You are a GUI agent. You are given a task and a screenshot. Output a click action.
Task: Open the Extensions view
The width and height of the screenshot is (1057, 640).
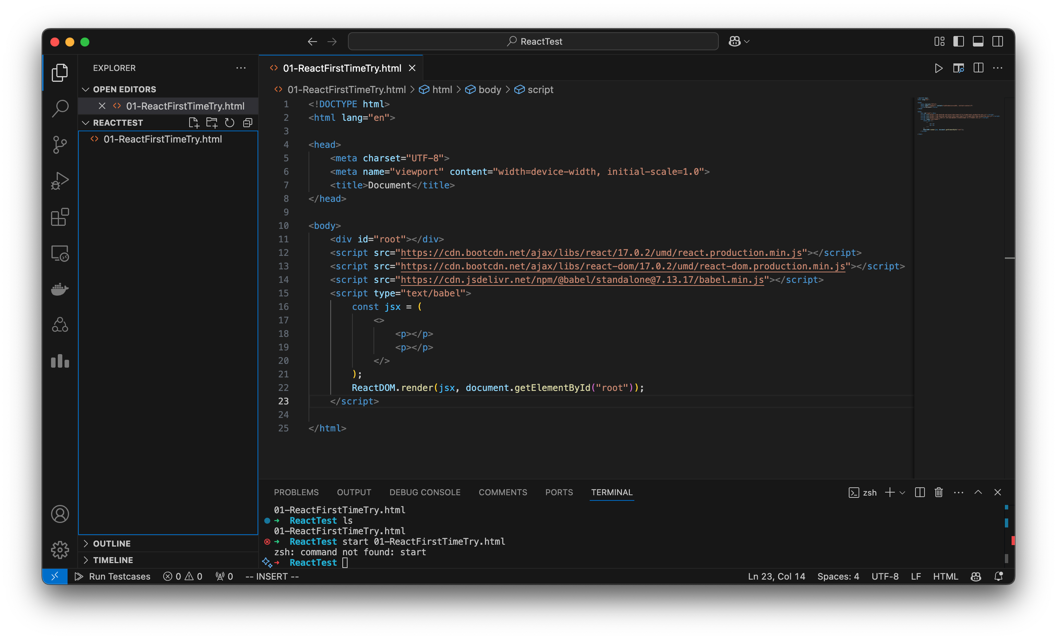[x=60, y=217]
